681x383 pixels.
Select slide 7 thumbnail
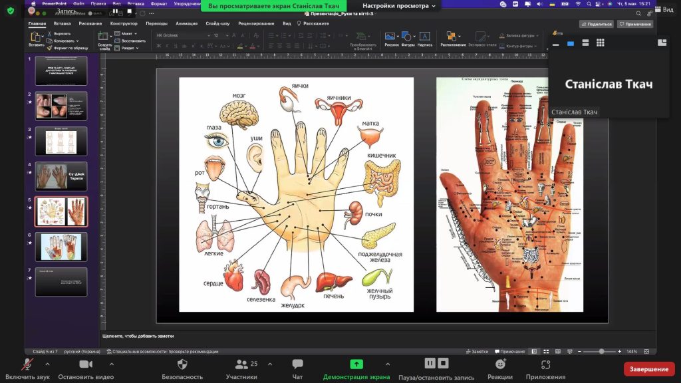tap(61, 282)
